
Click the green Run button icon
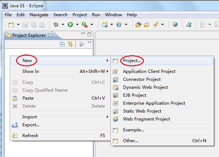pyautogui.click(x=70, y=25)
